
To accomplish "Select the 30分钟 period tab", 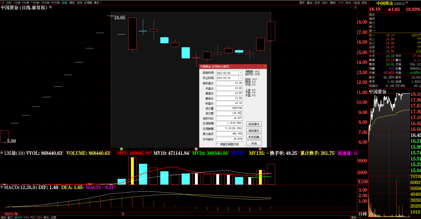I will tap(45, 2).
